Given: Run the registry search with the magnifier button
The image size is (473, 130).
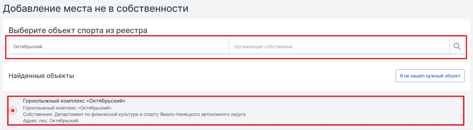Looking at the screenshot, I should coord(457,46).
